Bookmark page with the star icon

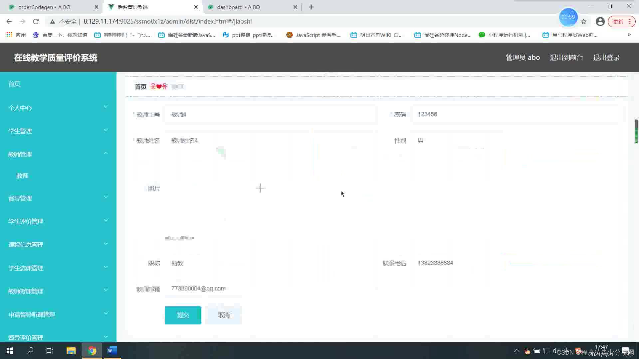(584, 22)
